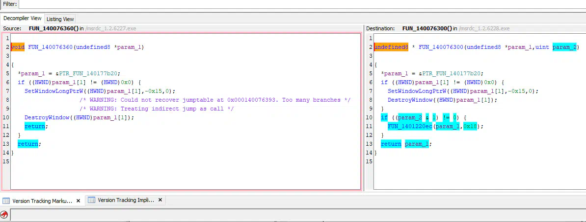This screenshot has height=222, width=586.
Task: Click FUN_140076300 in destination decompiler signature
Action: click(441, 47)
